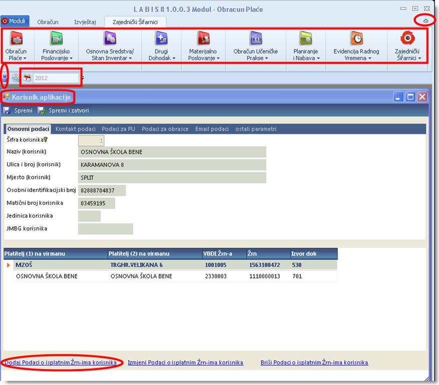Click the Spremi i zatvori button label
439x385 pixels.
[69, 110]
